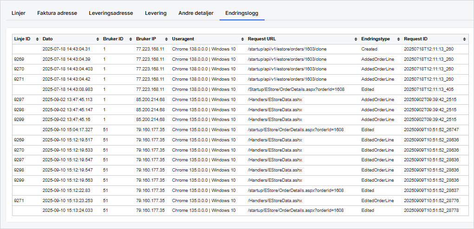The height and width of the screenshot is (229, 474).
Task: Switch to the Linjer tab
Action: pos(19,13)
